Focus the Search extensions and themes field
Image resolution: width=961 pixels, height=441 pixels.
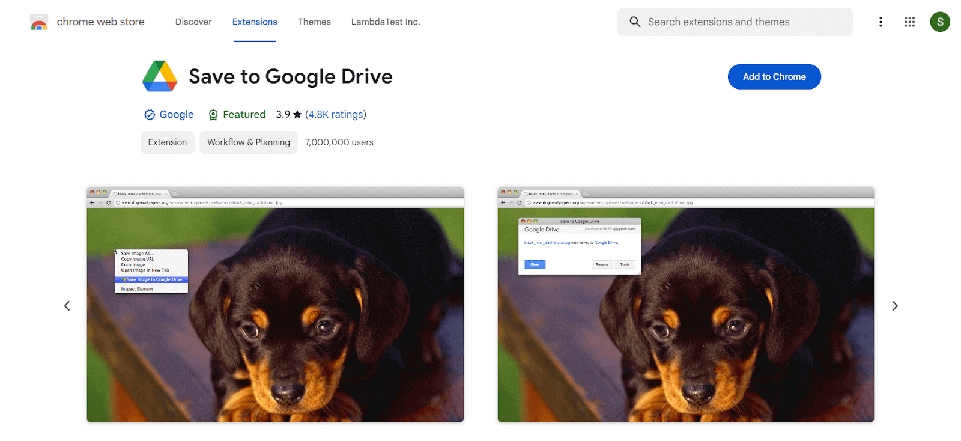735,22
